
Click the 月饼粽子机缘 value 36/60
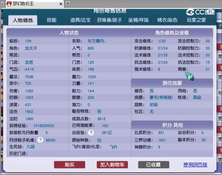coord(50,140)
